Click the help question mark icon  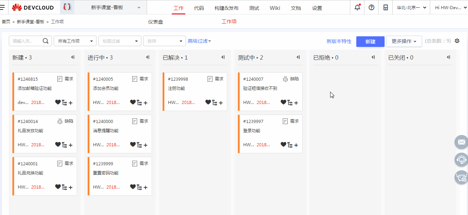pos(371,7)
